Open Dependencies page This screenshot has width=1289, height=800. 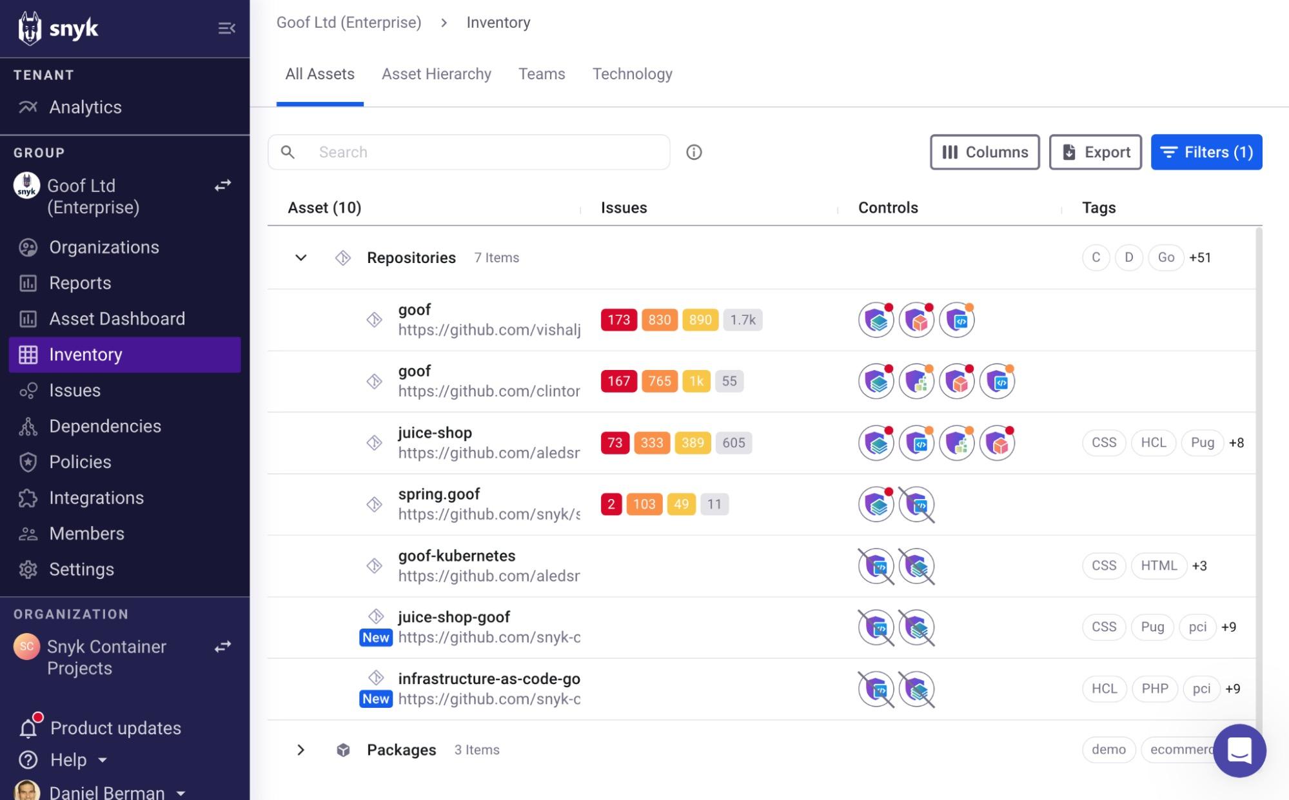[x=105, y=426]
